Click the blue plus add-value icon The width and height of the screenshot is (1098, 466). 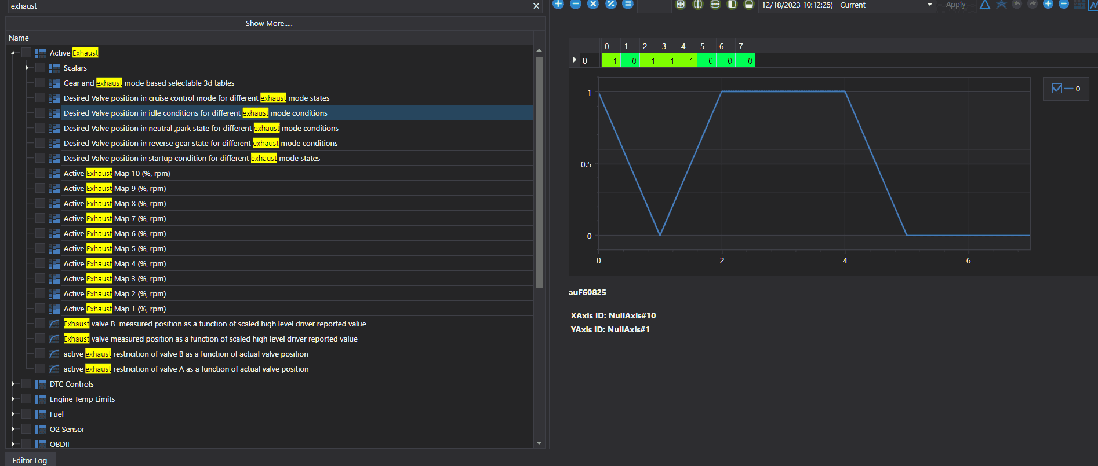(558, 4)
